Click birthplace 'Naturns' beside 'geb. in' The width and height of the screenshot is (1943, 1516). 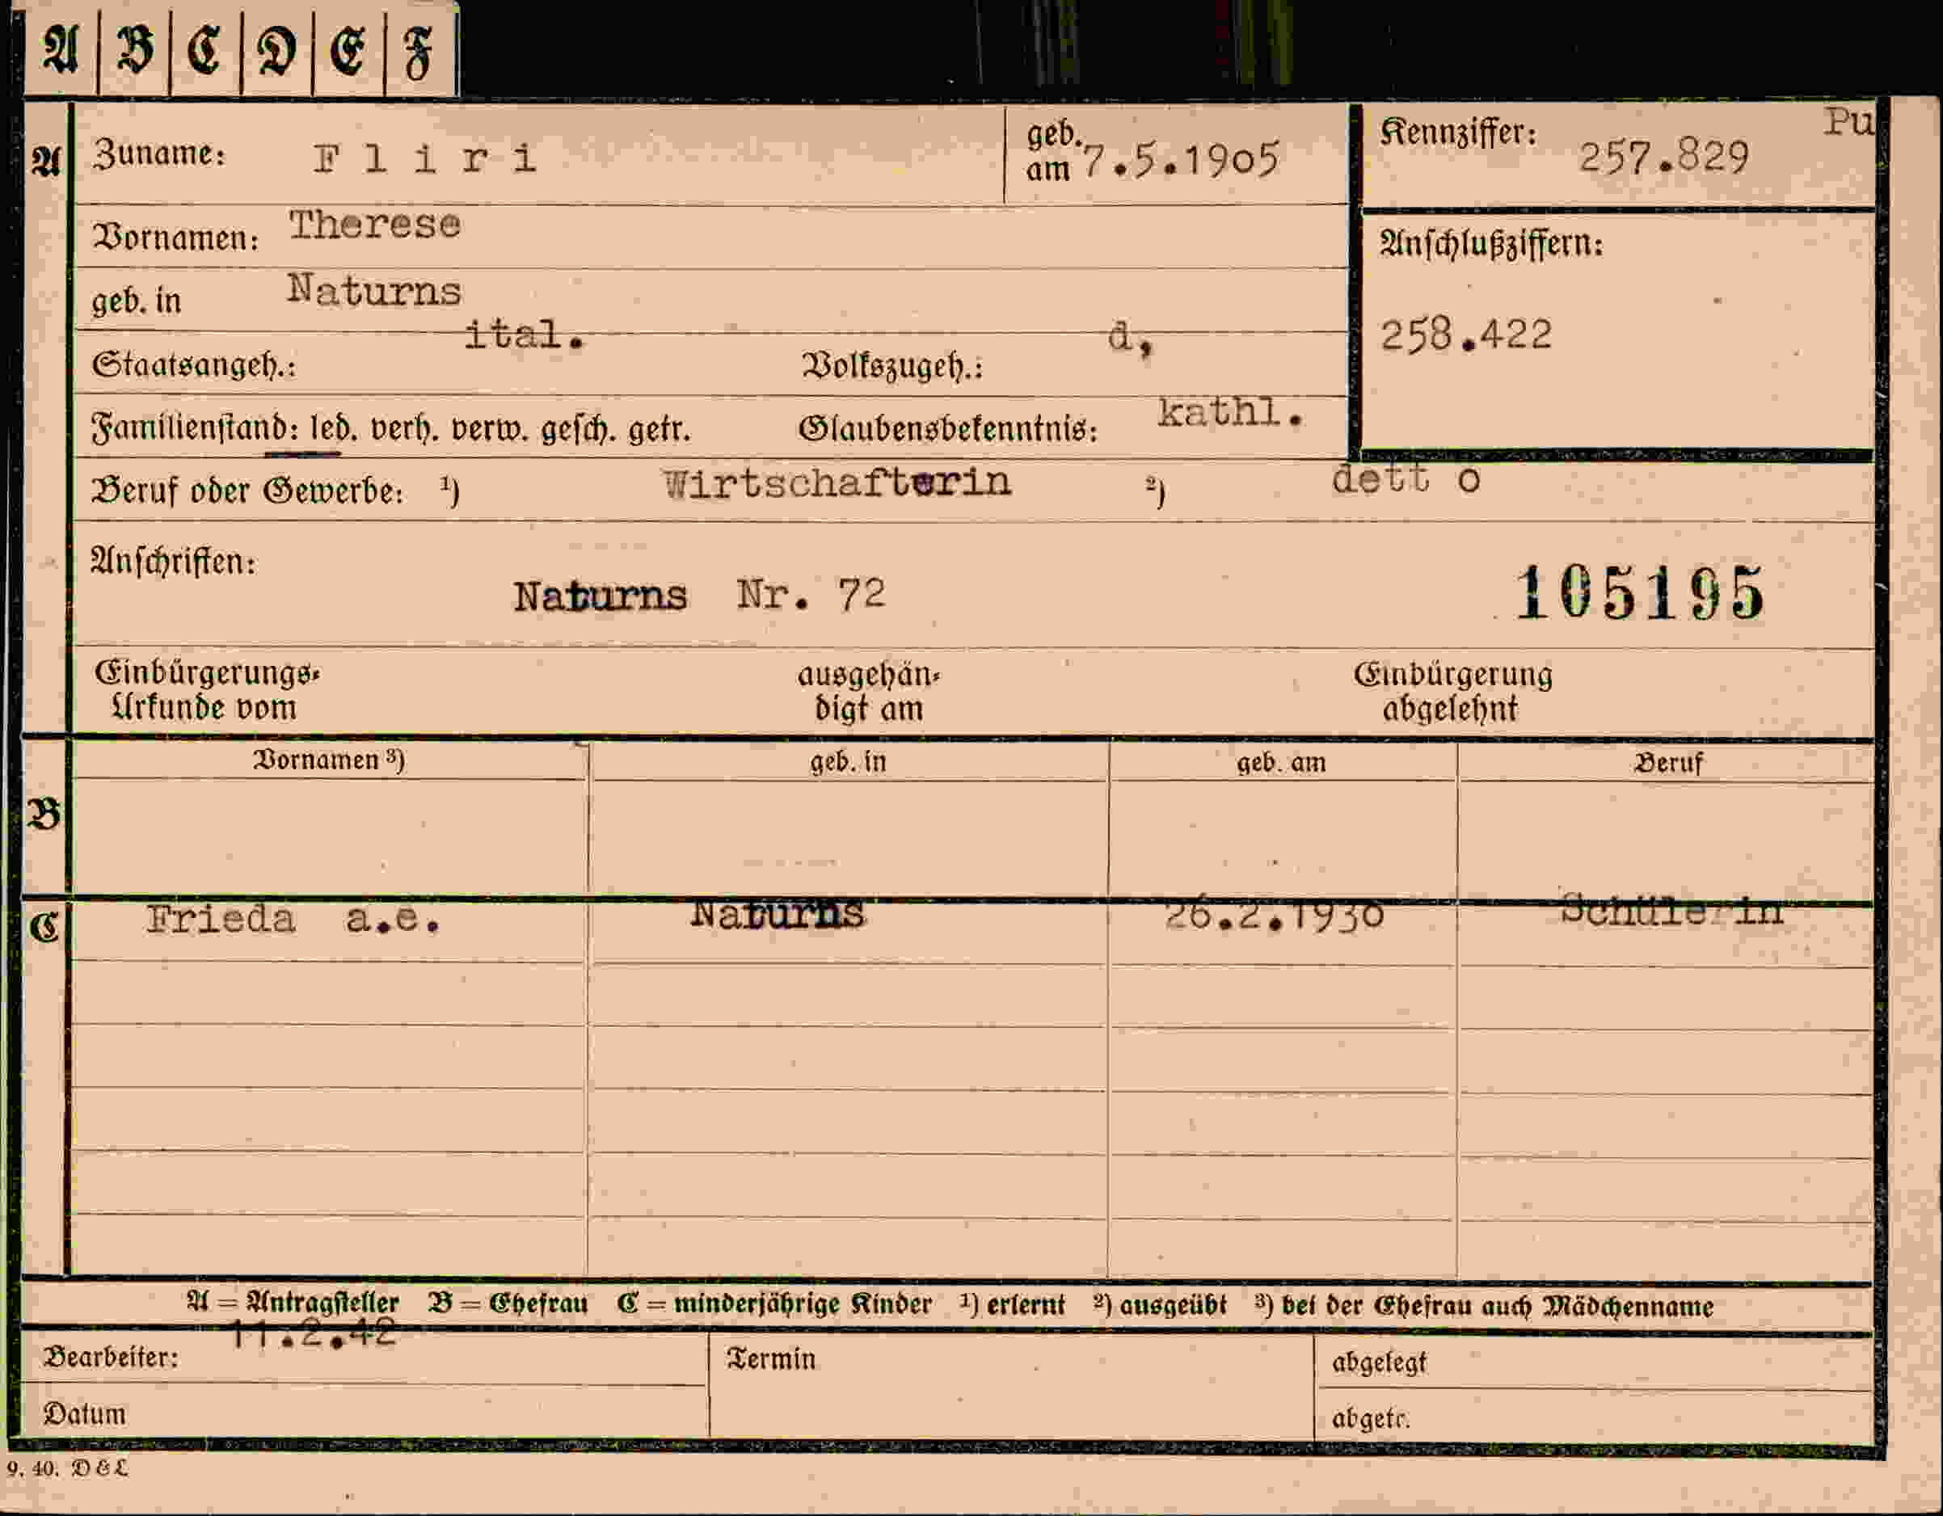point(374,291)
